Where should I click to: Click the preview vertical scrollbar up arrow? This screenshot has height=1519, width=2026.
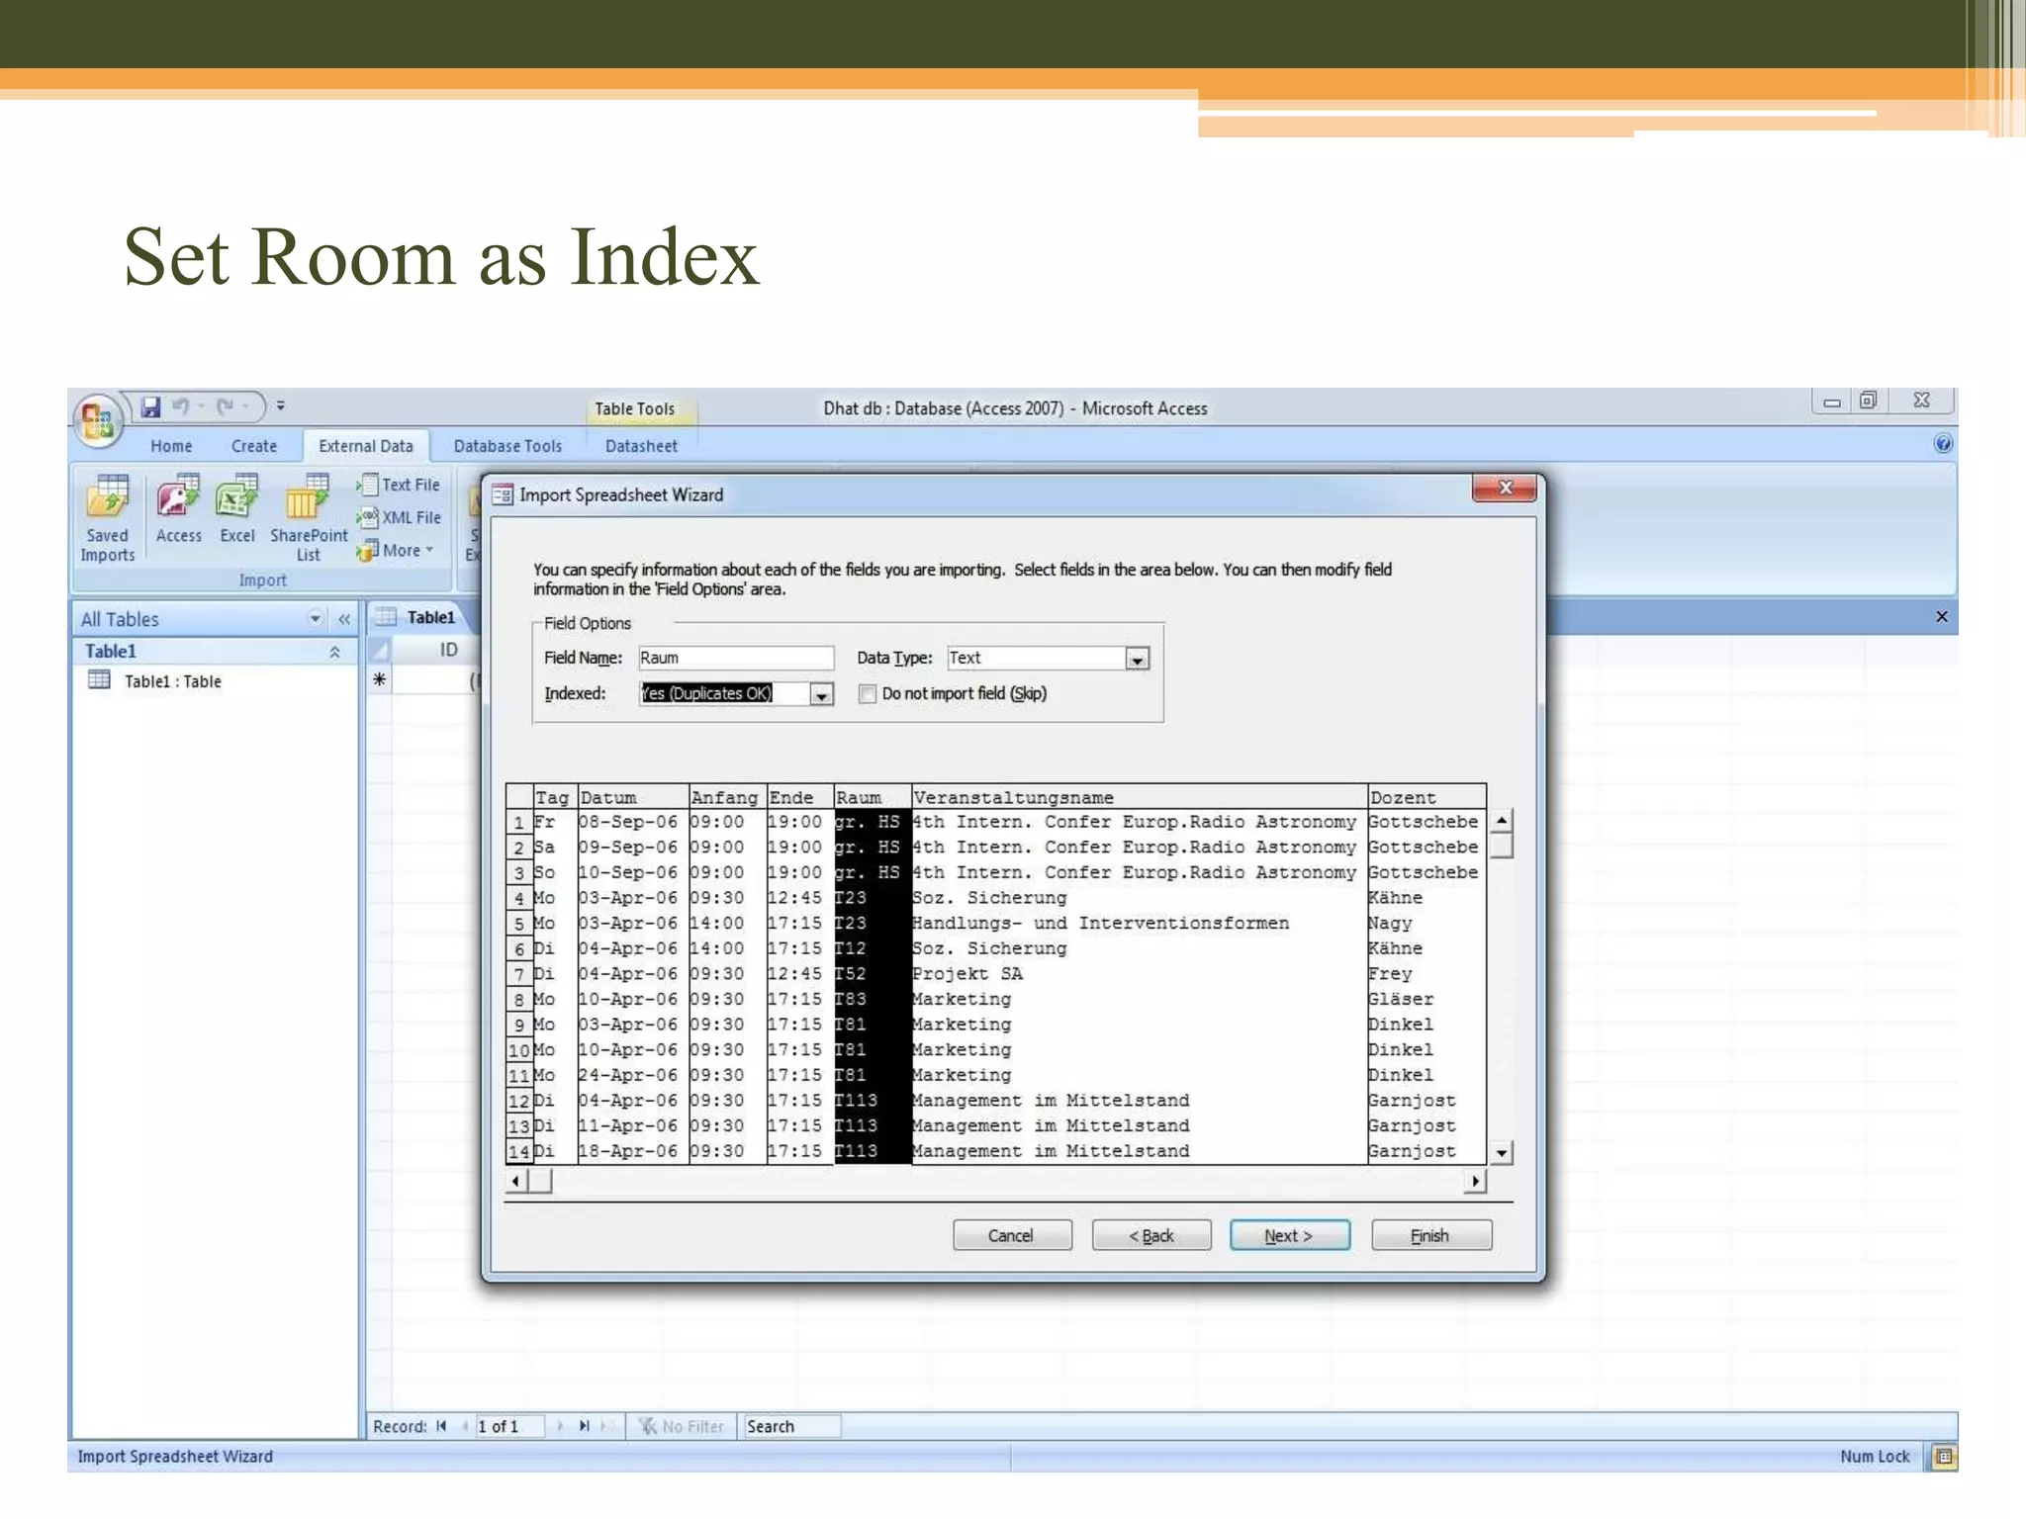[1502, 821]
